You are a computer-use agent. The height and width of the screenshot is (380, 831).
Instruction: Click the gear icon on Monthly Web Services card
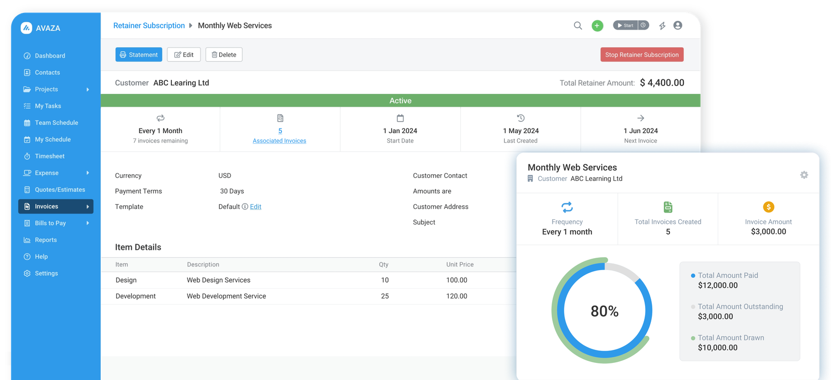(804, 175)
